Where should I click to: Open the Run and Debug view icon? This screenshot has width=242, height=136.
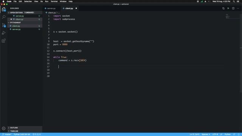click(x=4, y=33)
